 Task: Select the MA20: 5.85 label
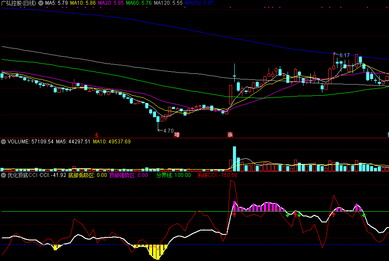point(111,3)
